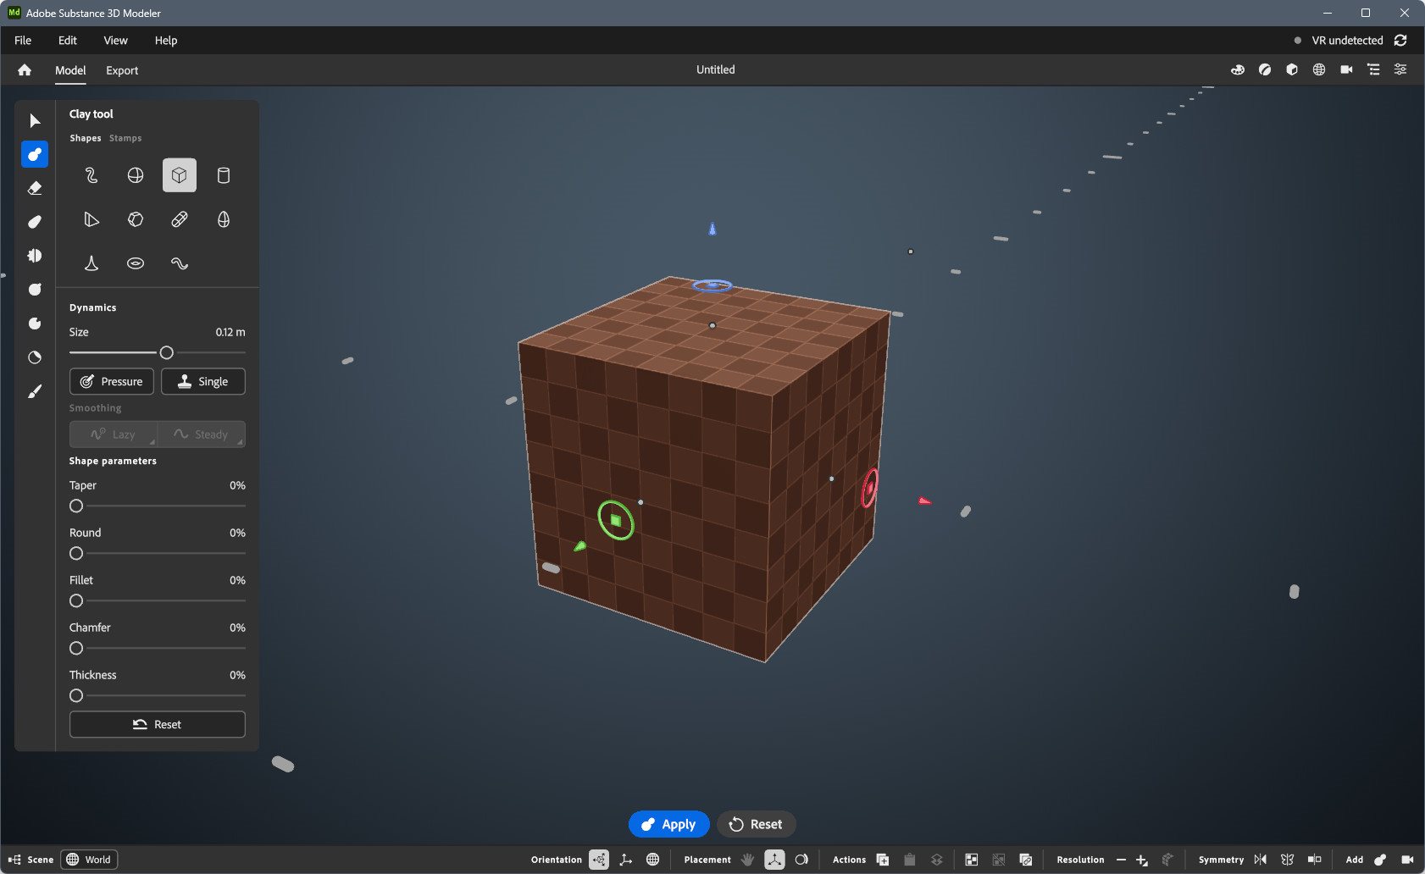This screenshot has width=1425, height=874.
Task: Switch to the Stamps tab
Action: 125,138
